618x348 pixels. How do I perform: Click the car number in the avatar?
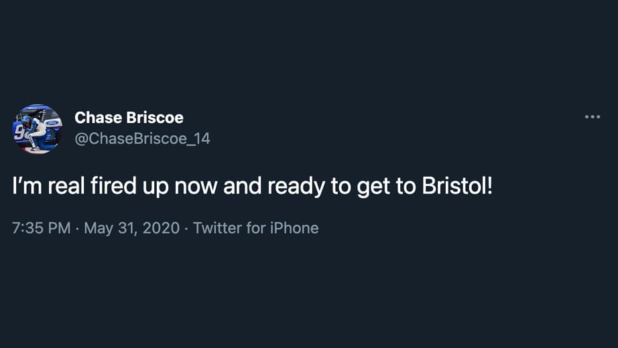[x=19, y=133]
